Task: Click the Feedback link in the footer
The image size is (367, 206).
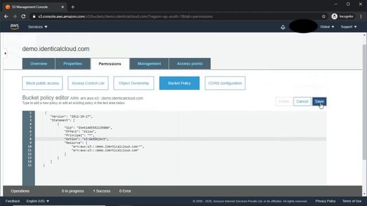Action: click(13, 201)
